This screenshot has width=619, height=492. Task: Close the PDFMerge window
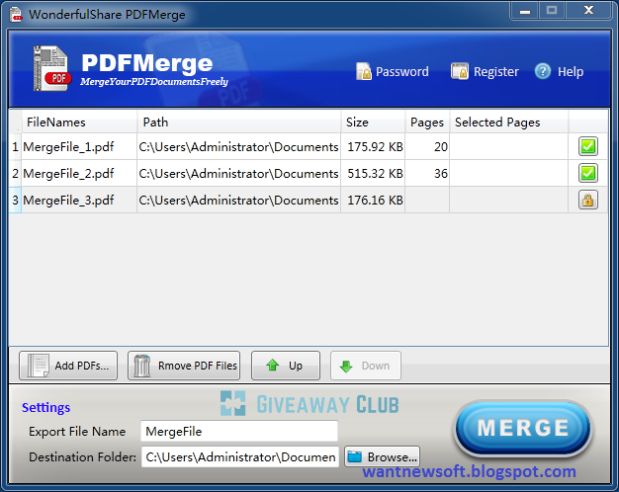click(x=588, y=11)
